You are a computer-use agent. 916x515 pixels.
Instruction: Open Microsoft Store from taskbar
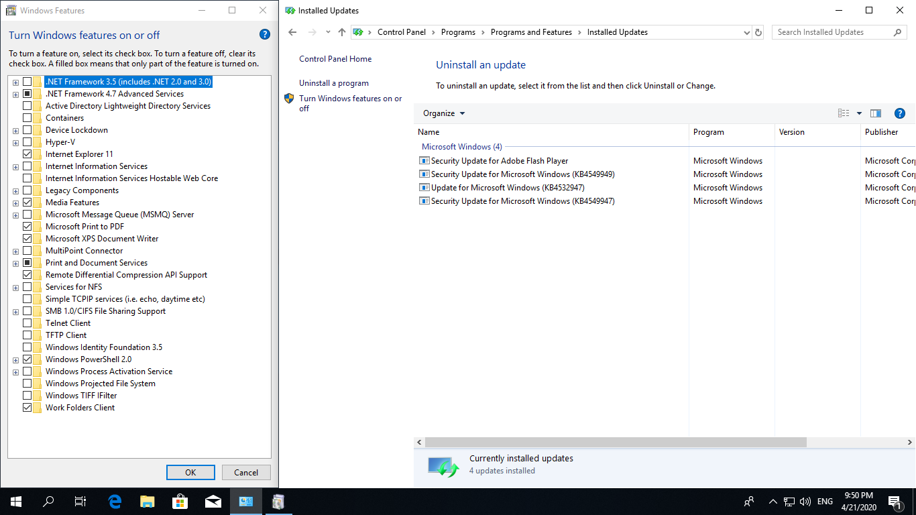pyautogui.click(x=180, y=502)
